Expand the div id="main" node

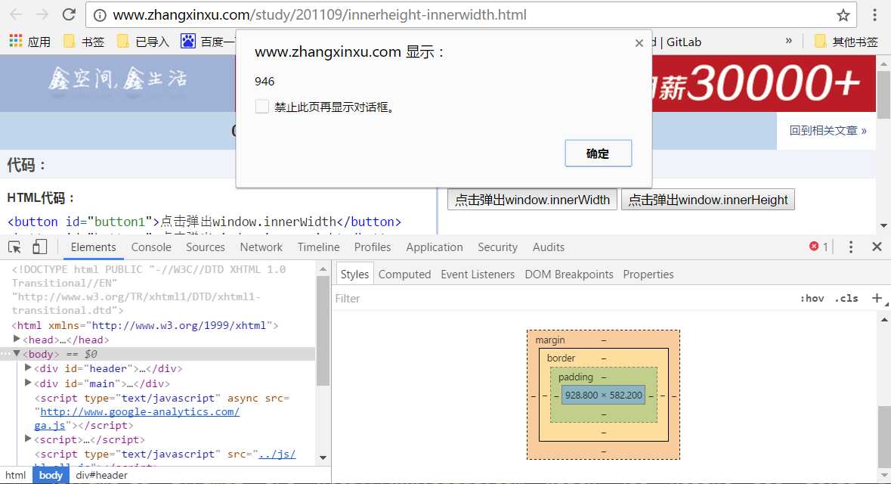point(28,383)
